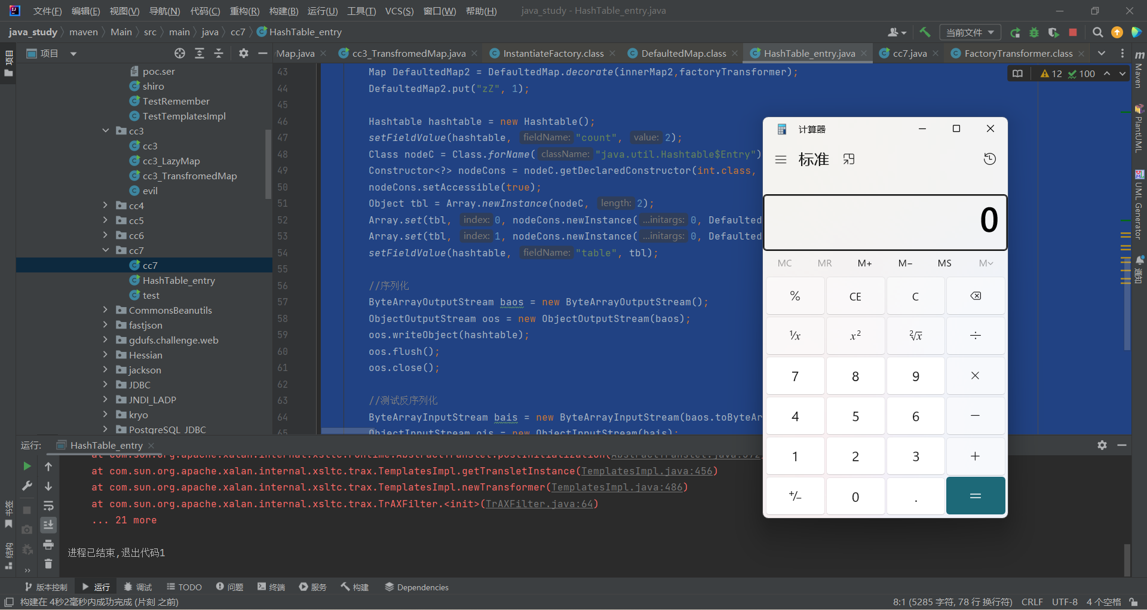Image resolution: width=1147 pixels, height=610 pixels.
Task: Open Search Everywhere magnifier icon
Action: coord(1098,32)
